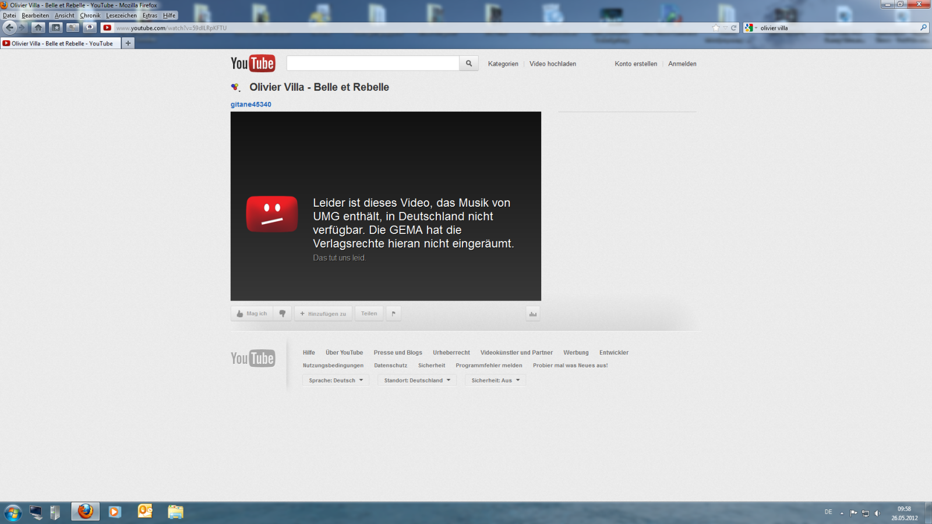Expand the 'Sicherheit: Aus' dropdown

point(495,380)
